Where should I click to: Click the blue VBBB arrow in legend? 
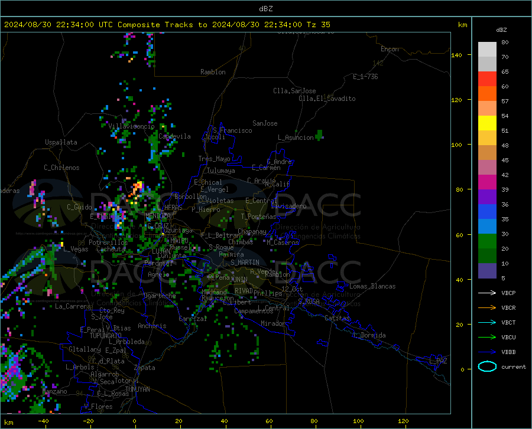(487, 352)
